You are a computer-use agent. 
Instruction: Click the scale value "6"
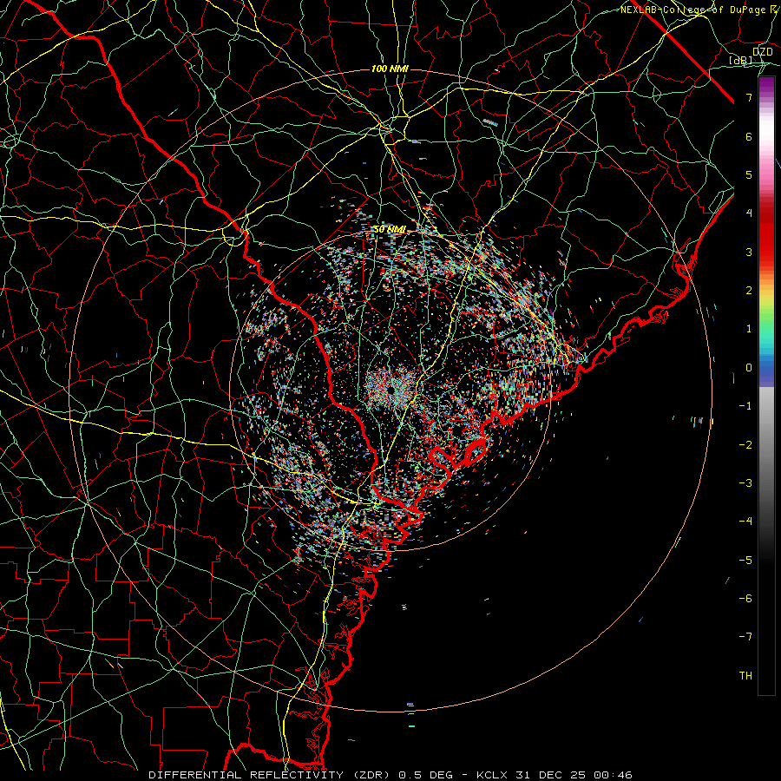(x=749, y=136)
